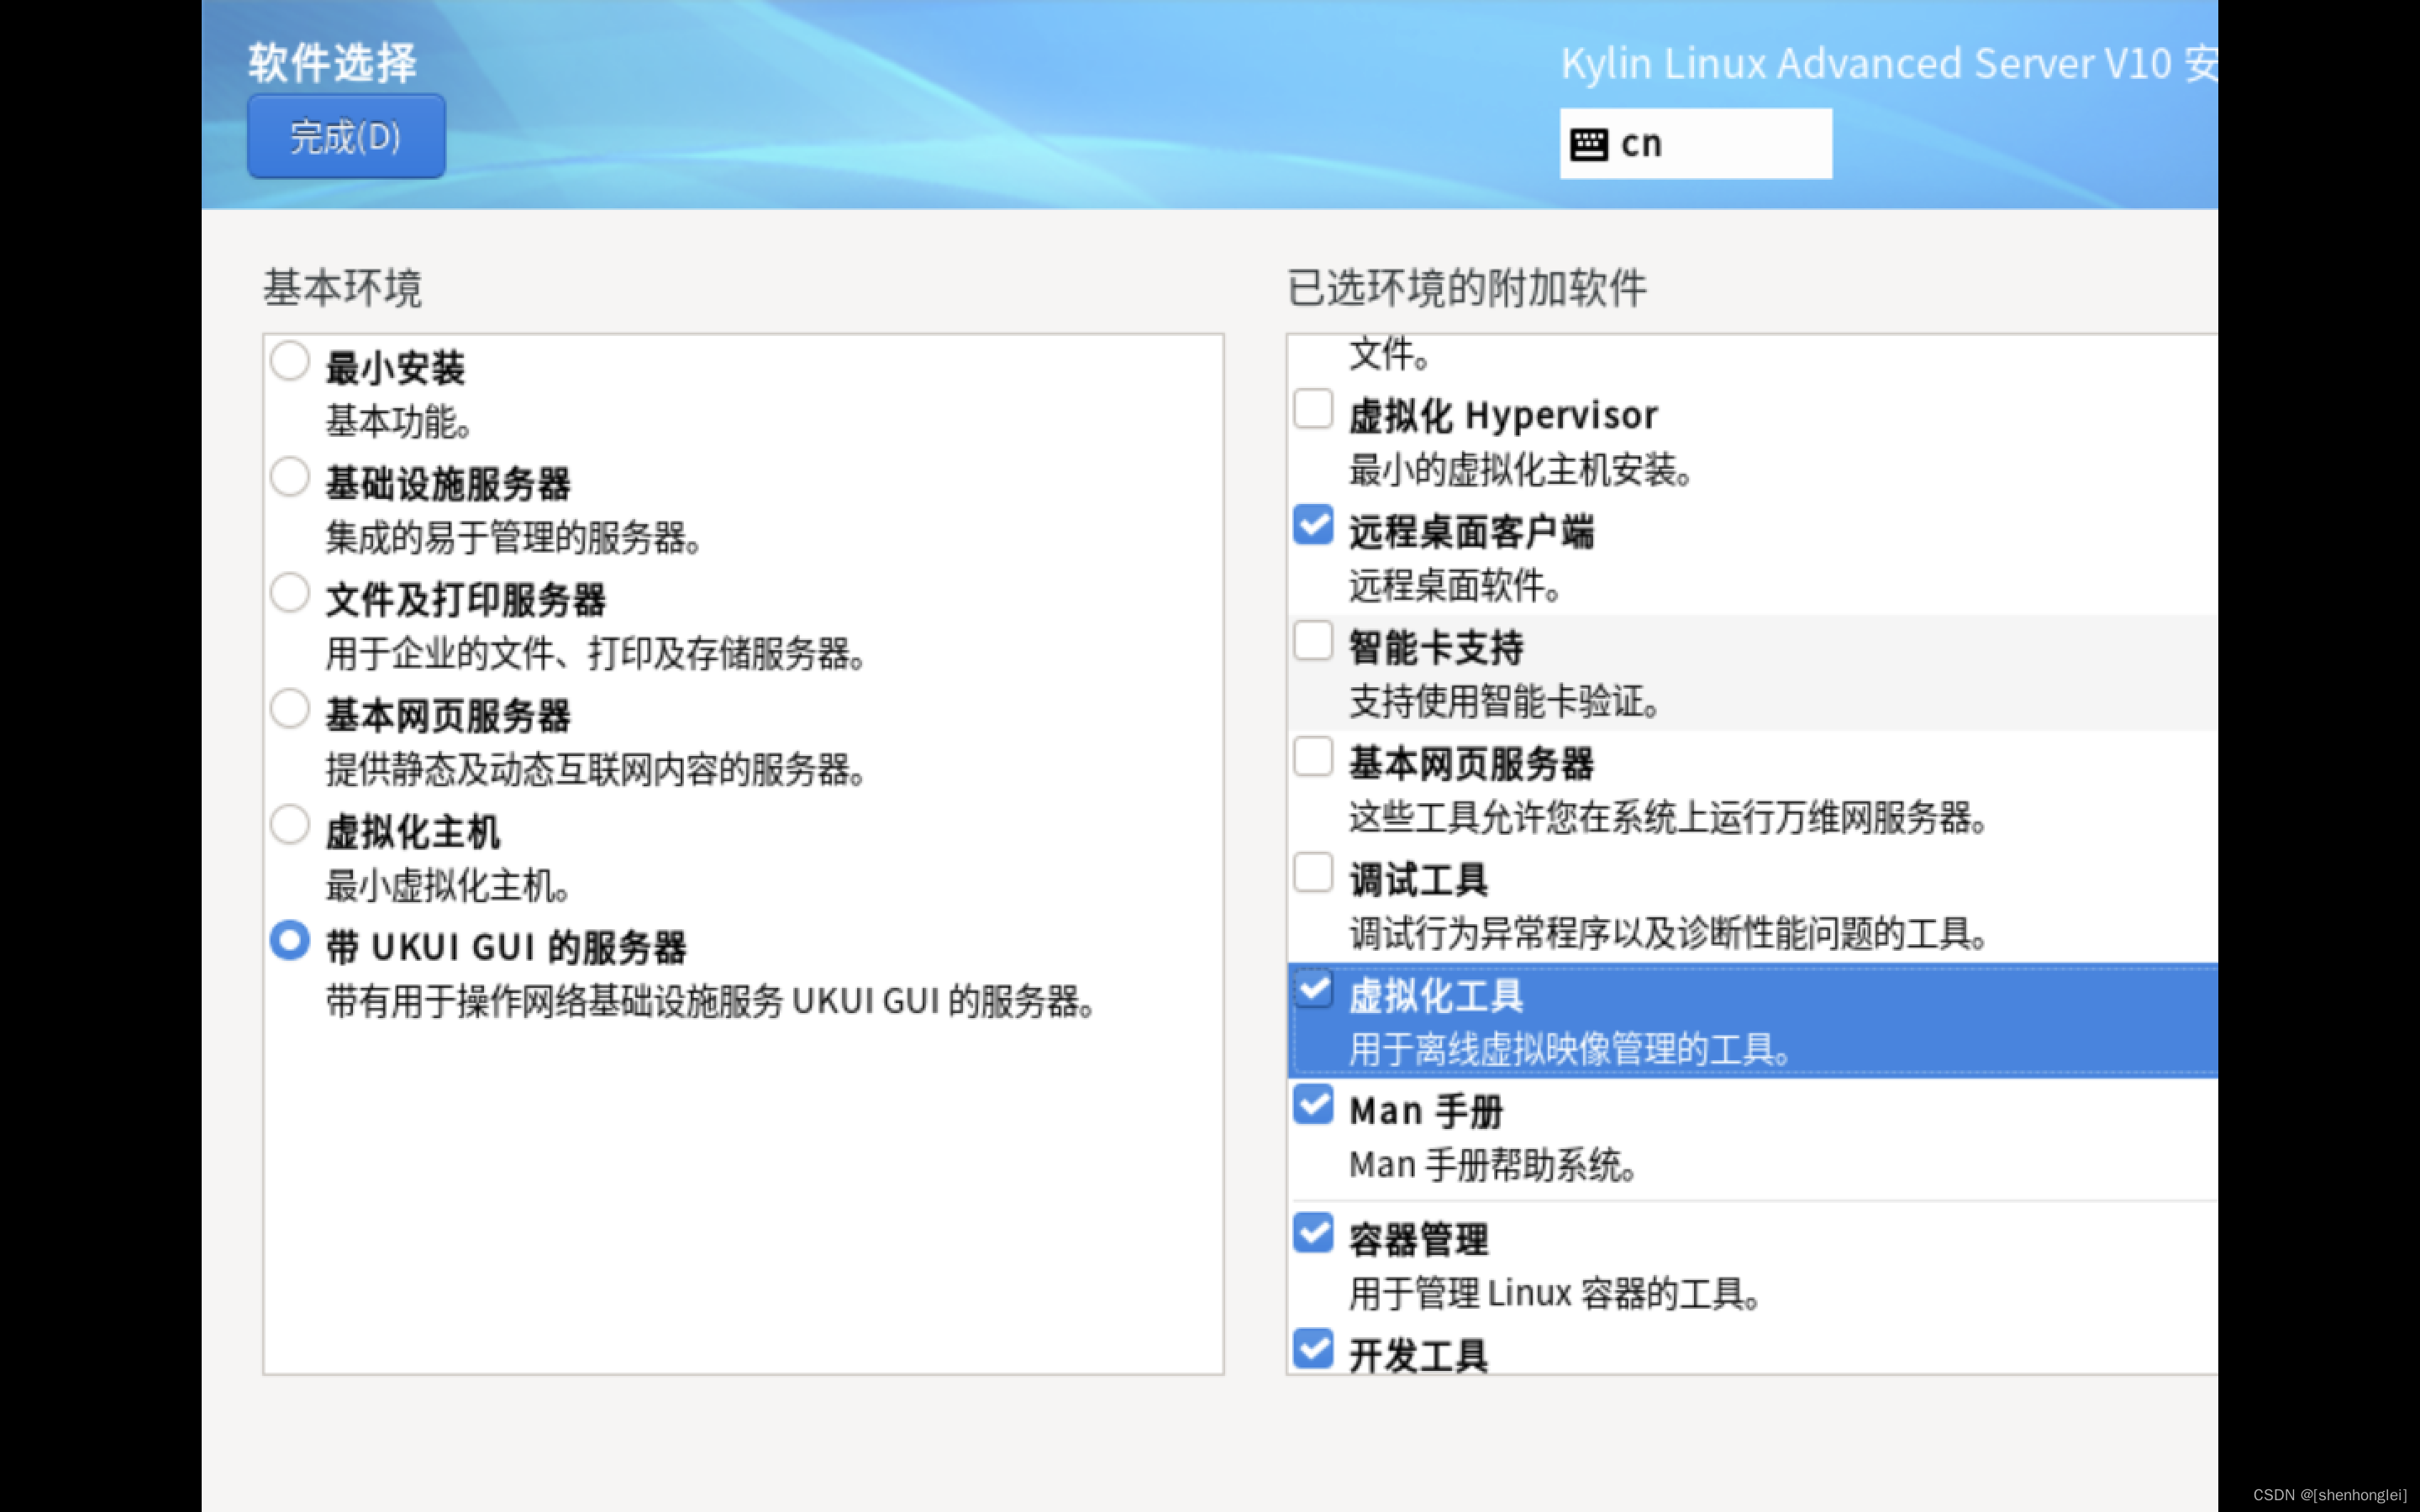Click the Man 手册帮助系统。 description
The width and height of the screenshot is (2420, 1512).
pyautogui.click(x=1492, y=1166)
